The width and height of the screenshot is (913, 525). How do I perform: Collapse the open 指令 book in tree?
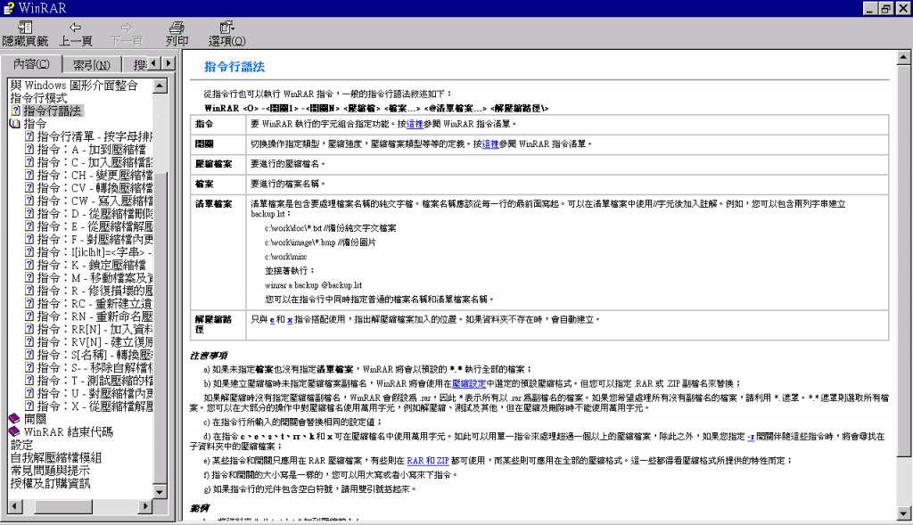[15, 123]
